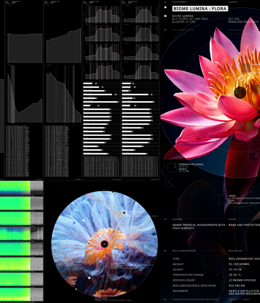Select the 'MOVEMENT' row label
The width and height of the screenshot is (260, 303).
(181, 291)
